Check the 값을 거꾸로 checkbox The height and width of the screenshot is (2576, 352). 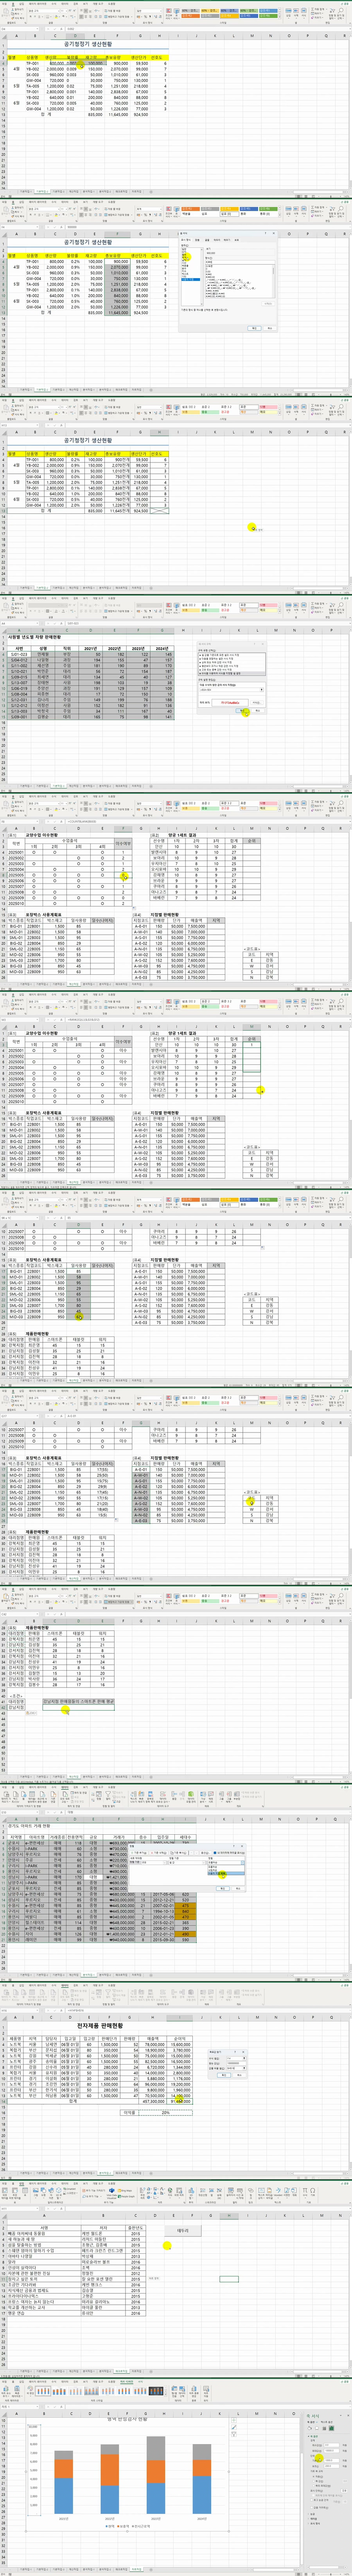(312, 2508)
